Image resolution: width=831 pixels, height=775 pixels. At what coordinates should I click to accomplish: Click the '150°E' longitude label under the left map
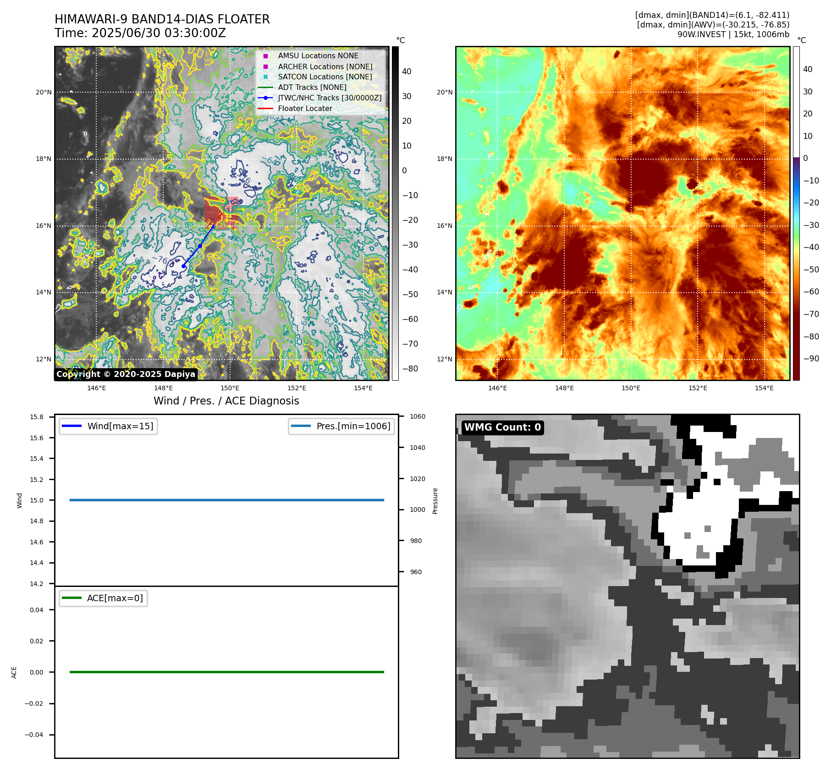230,388
